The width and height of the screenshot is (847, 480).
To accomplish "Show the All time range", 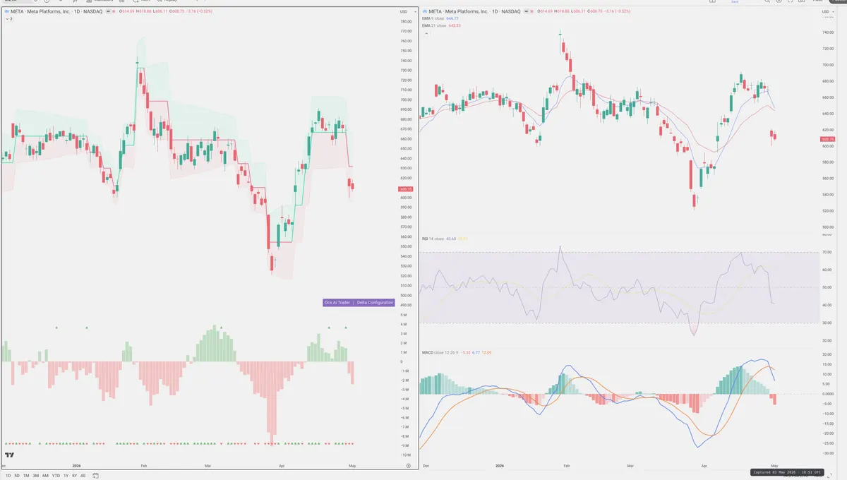I will tap(83, 476).
